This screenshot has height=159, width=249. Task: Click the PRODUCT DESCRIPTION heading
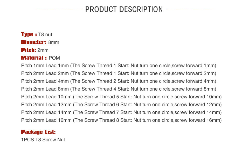tap(124, 9)
